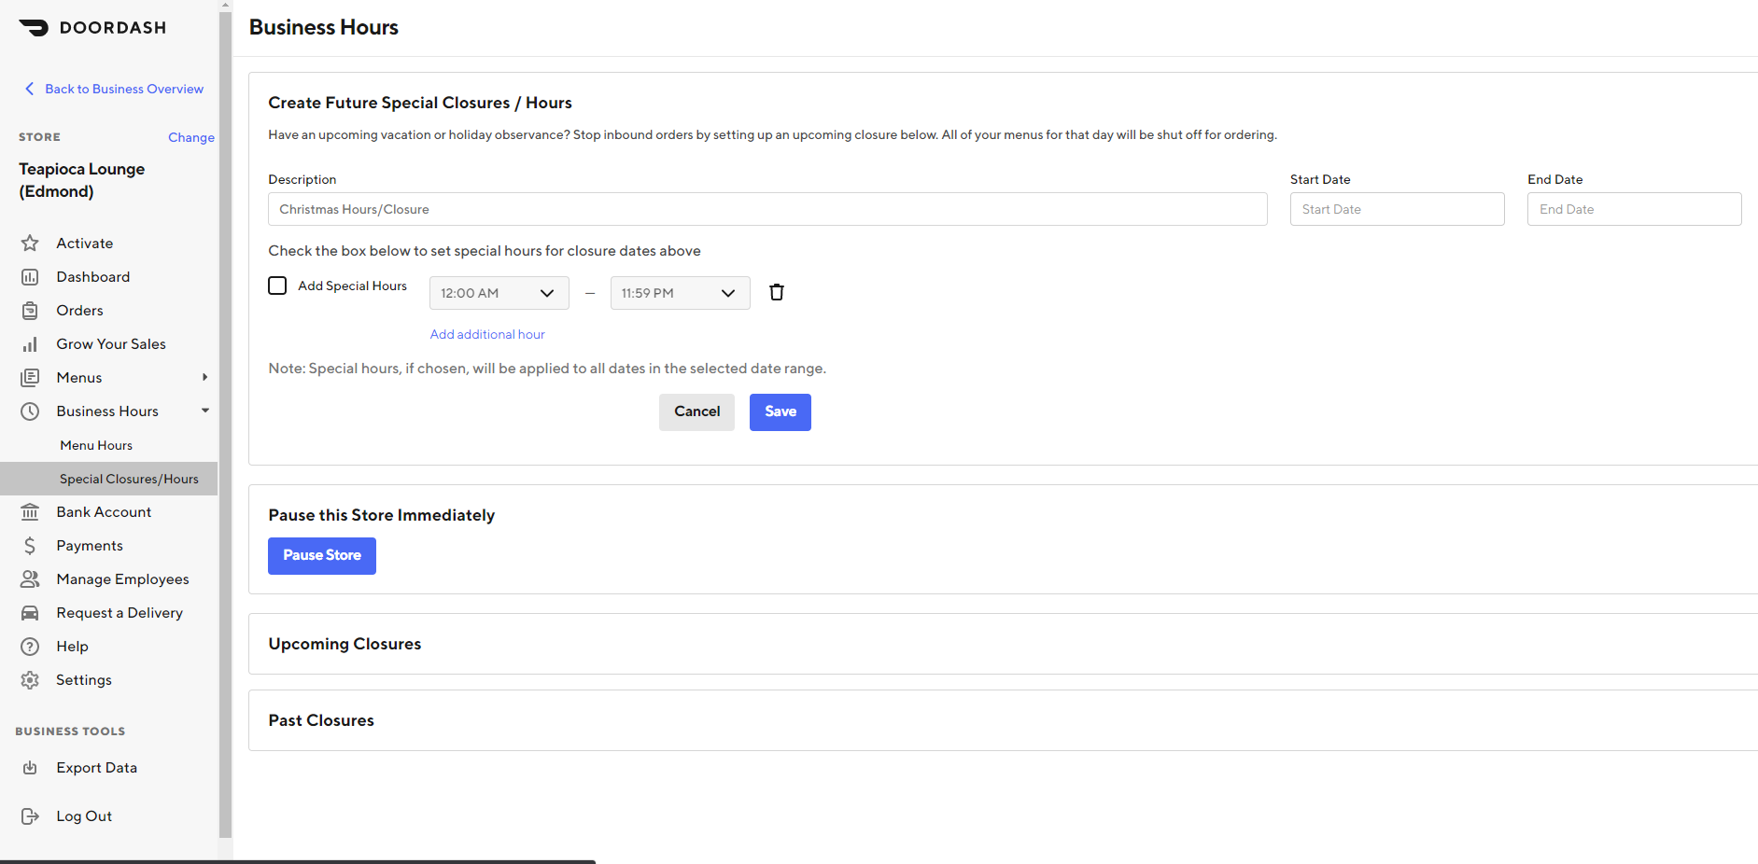The height and width of the screenshot is (864, 1758).
Task: Expand the Menus submenu arrow
Action: pos(205,377)
